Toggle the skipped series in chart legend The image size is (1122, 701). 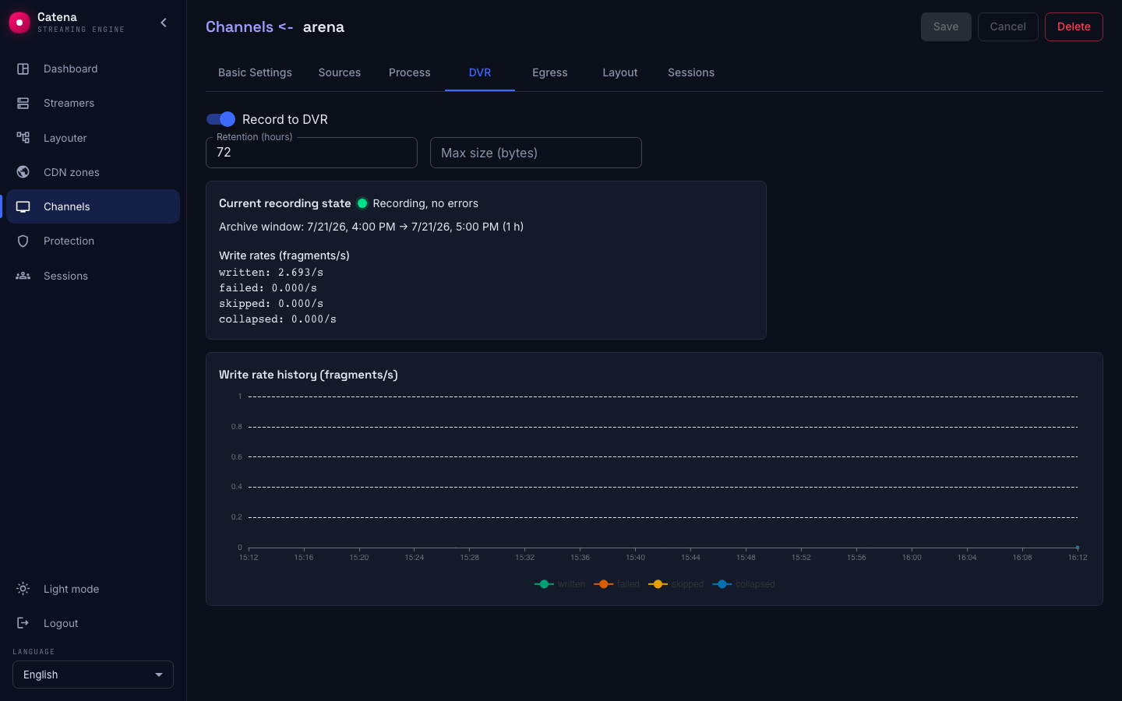(x=676, y=584)
